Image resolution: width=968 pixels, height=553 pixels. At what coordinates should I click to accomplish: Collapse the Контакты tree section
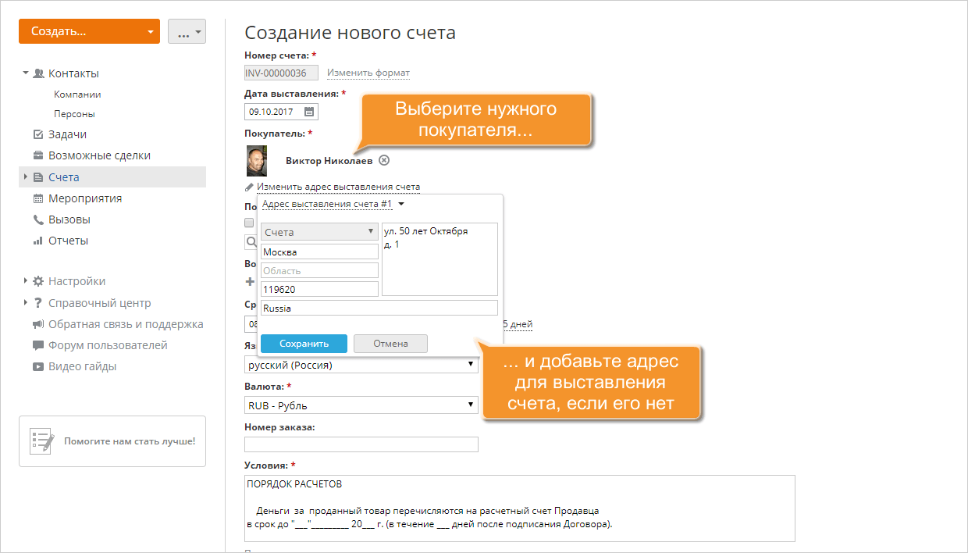point(26,73)
